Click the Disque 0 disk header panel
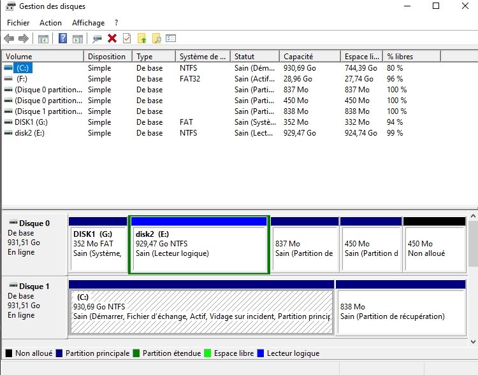This screenshot has height=375, width=478. 35,244
